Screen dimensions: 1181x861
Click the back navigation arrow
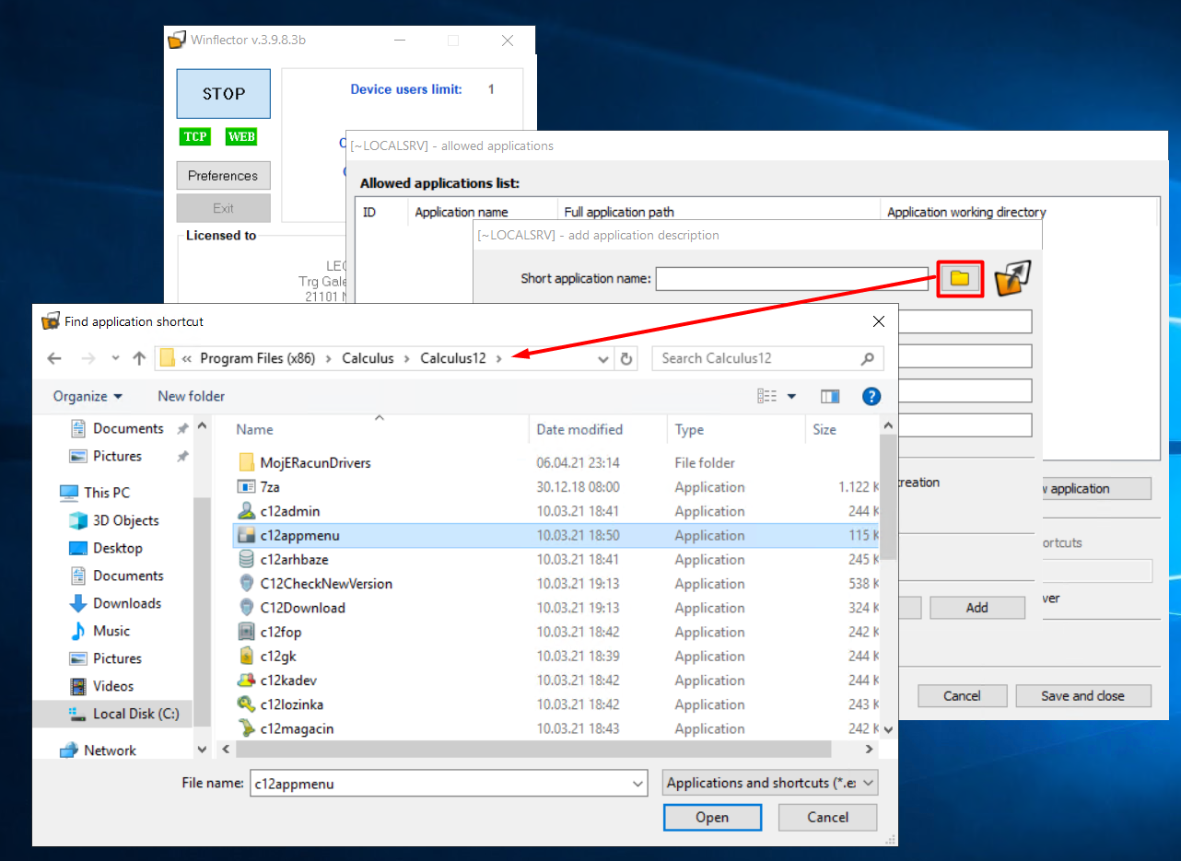point(54,359)
